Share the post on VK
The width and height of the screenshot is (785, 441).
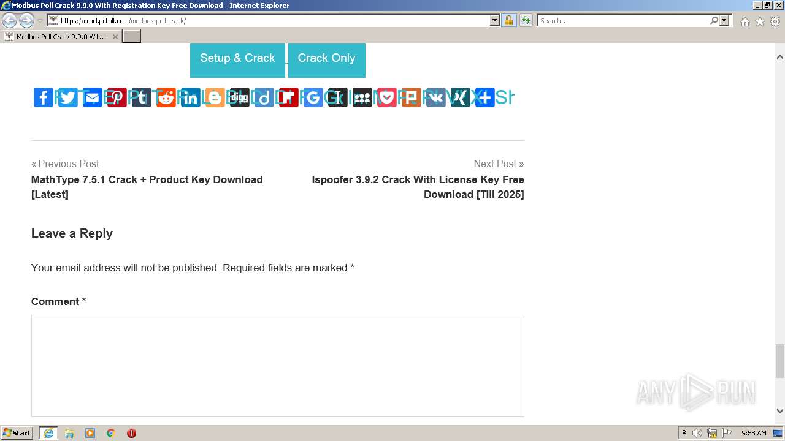pos(436,97)
